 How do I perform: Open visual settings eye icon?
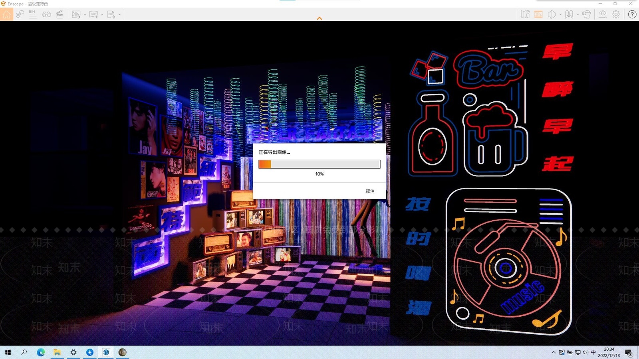(603, 14)
